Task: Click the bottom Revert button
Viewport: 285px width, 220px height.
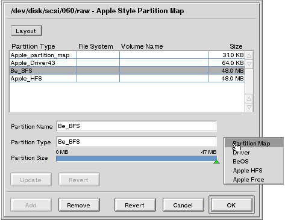Action: pos(135,205)
